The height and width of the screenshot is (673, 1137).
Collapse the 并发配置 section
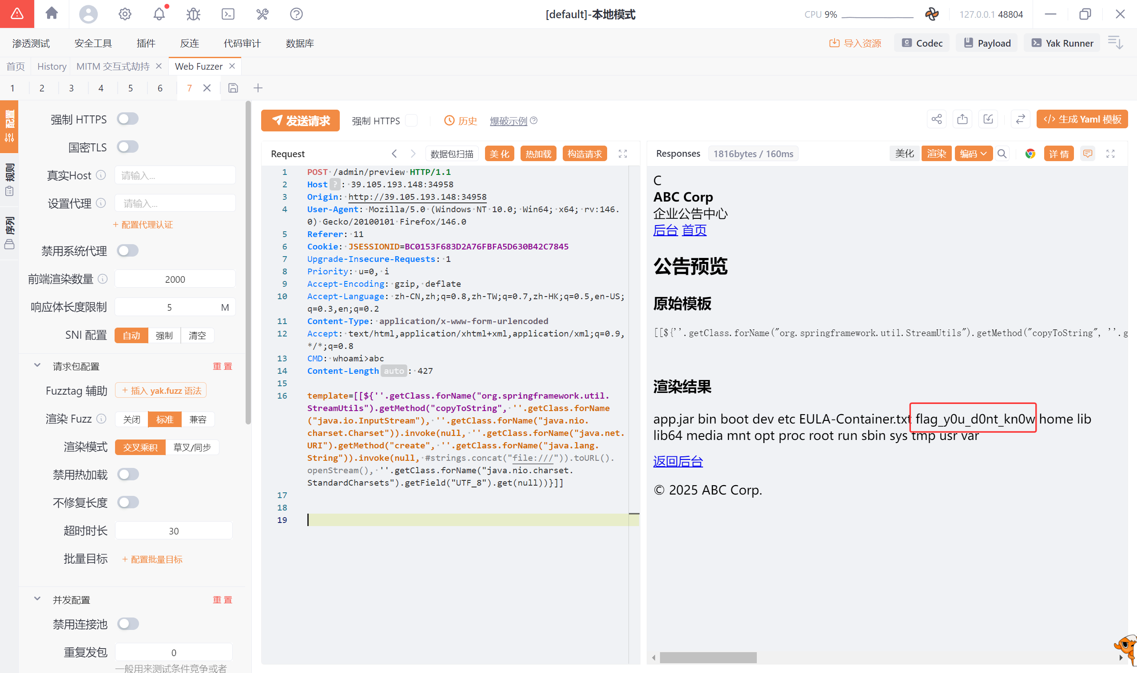point(37,599)
